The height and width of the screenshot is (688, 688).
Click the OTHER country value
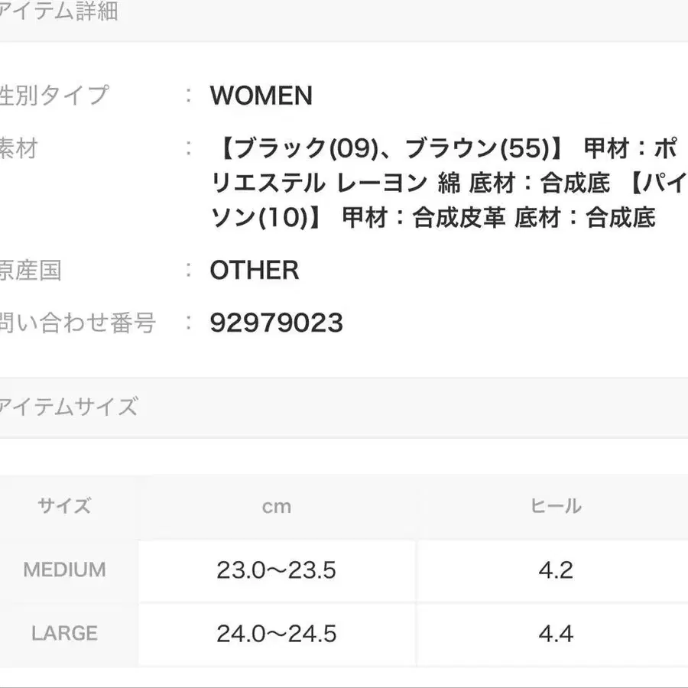pyautogui.click(x=254, y=271)
